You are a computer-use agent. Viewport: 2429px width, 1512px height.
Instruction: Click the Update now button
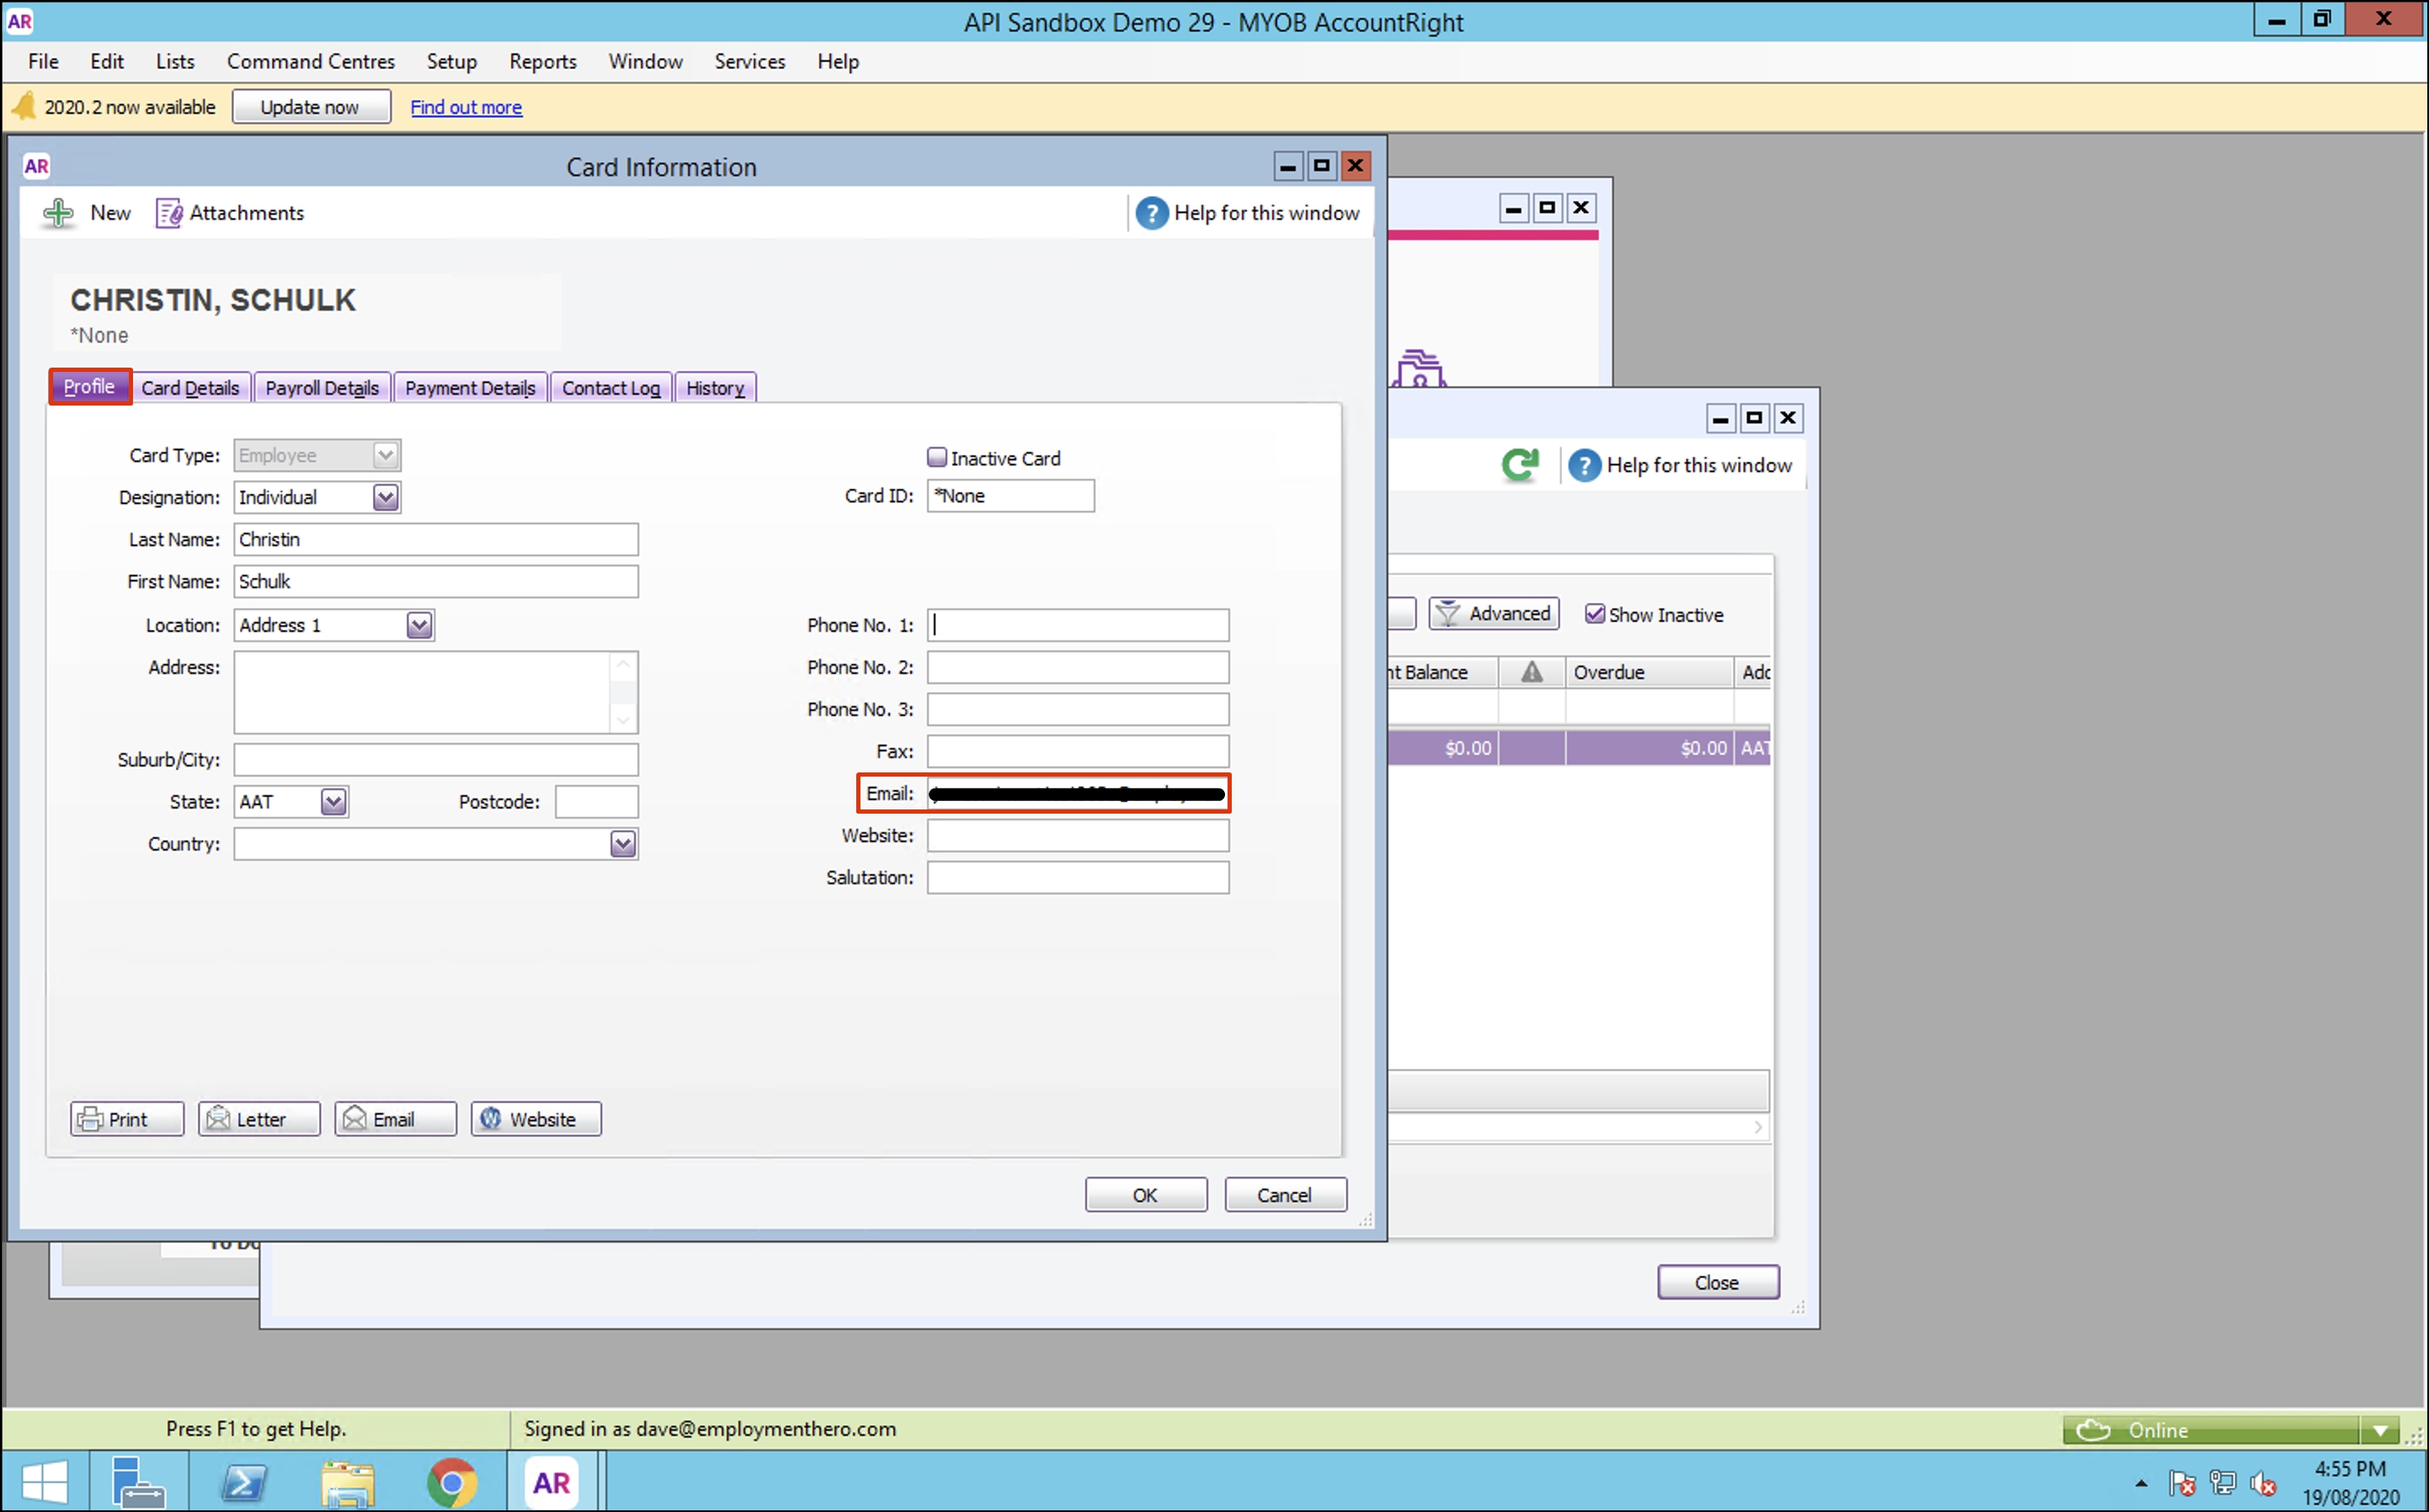click(x=310, y=107)
